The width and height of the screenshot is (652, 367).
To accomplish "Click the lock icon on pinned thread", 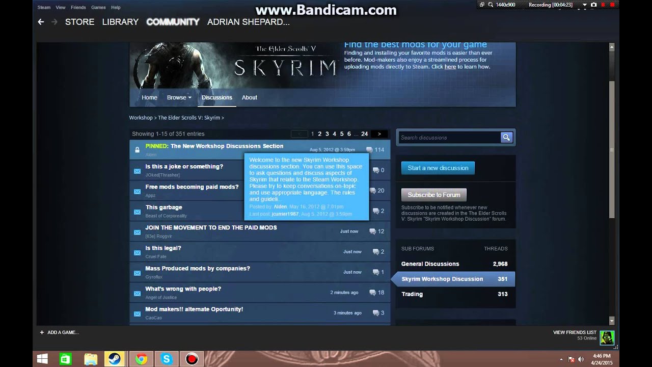I will 137,150.
